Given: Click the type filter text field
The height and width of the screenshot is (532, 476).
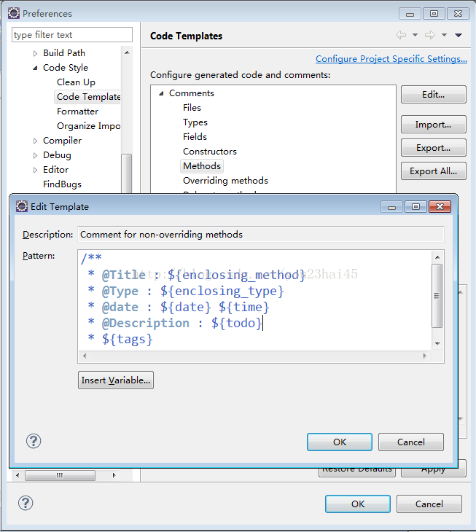Looking at the screenshot, I should [x=72, y=34].
